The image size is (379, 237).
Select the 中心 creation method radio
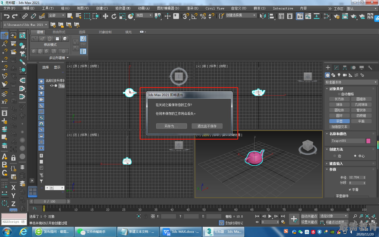click(355, 156)
